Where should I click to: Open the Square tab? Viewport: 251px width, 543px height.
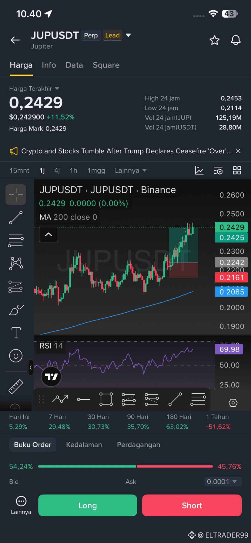point(106,65)
